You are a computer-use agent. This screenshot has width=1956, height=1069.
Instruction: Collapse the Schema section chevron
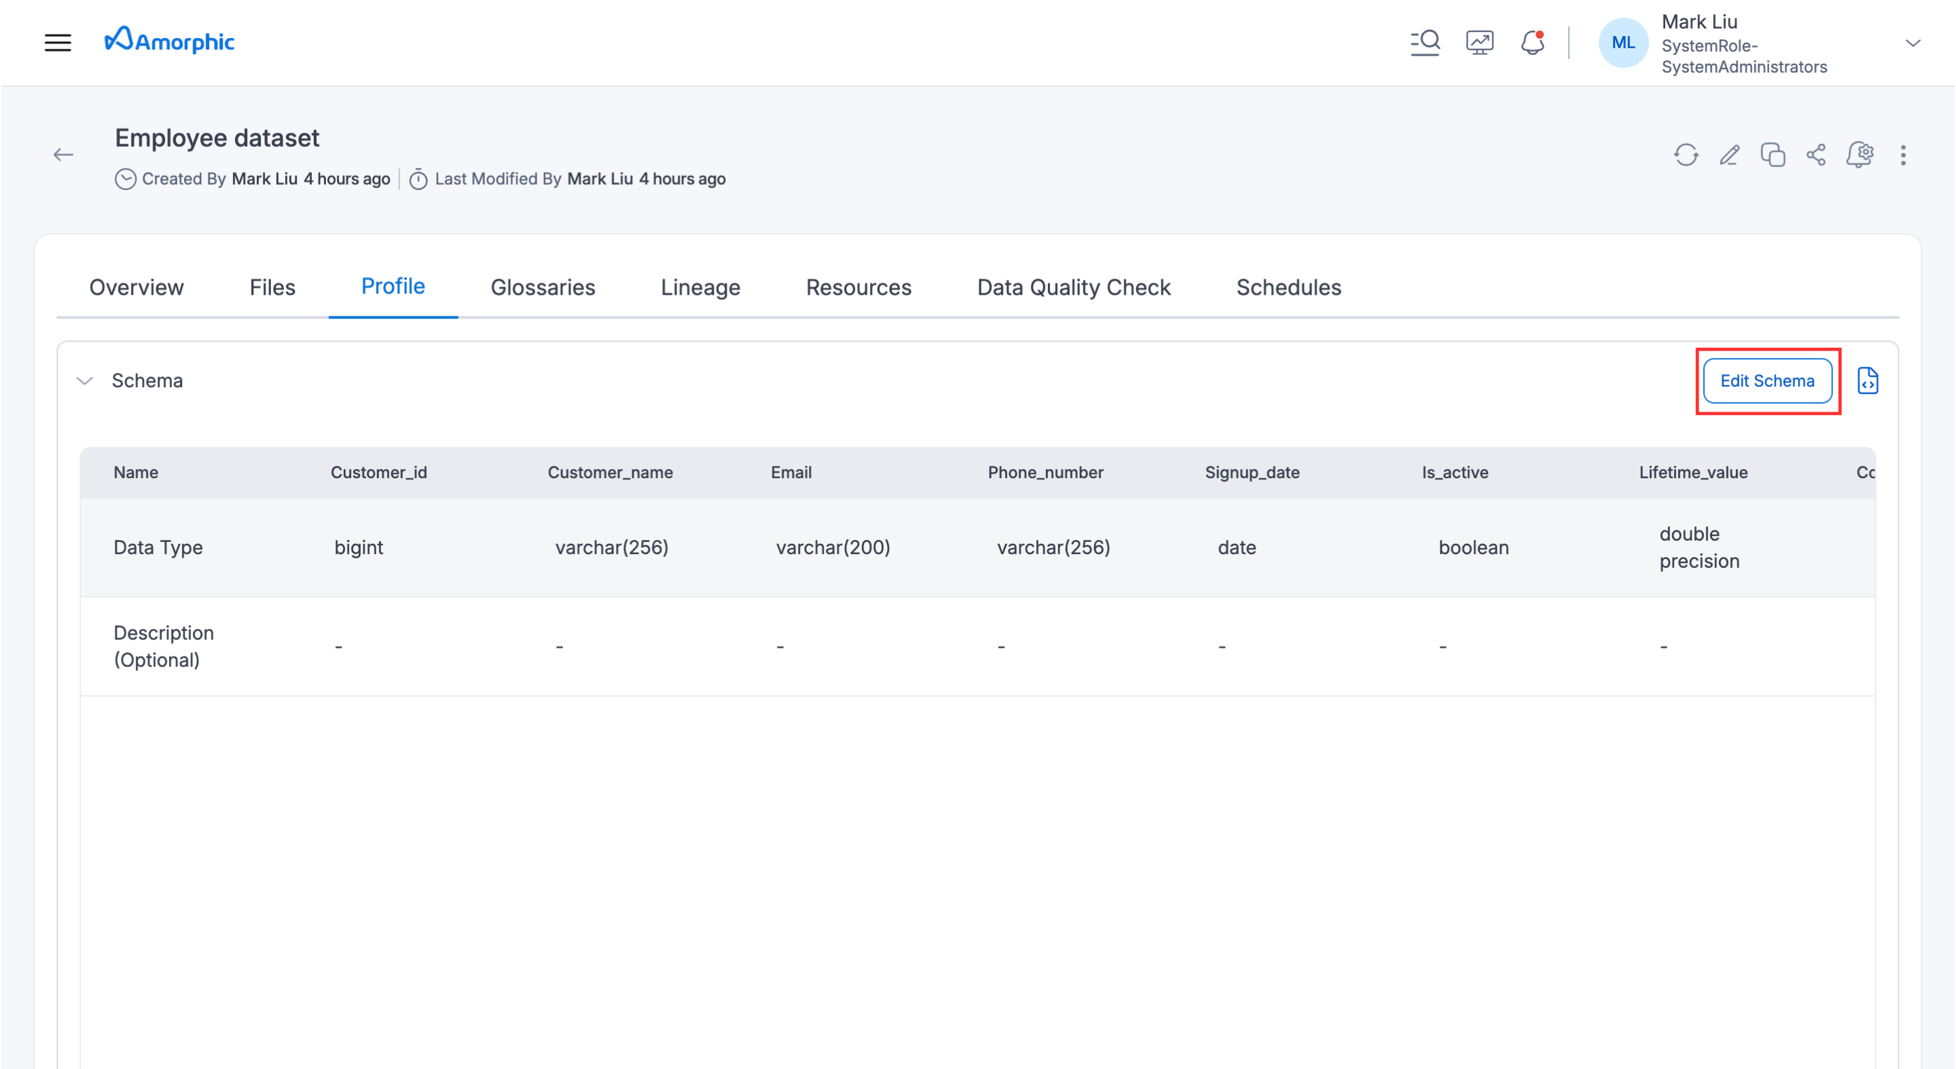click(x=85, y=380)
